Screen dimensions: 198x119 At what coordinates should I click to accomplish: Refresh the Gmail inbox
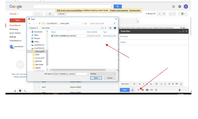point(50,14)
